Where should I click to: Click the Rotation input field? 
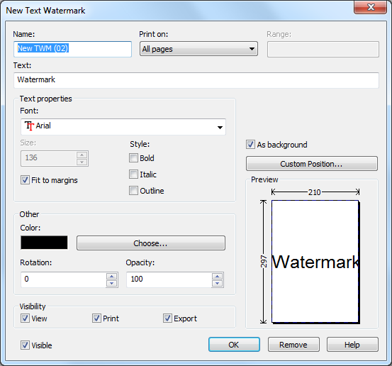(x=64, y=279)
